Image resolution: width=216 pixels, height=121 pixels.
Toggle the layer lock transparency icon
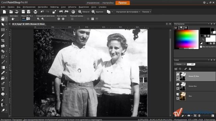190,69
